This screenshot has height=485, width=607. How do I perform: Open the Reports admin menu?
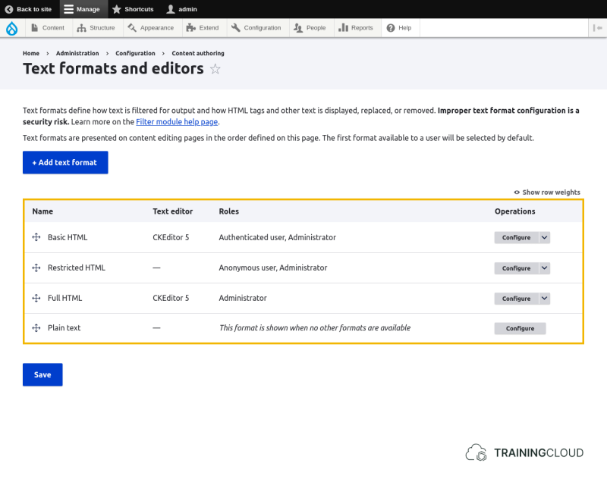(x=357, y=28)
